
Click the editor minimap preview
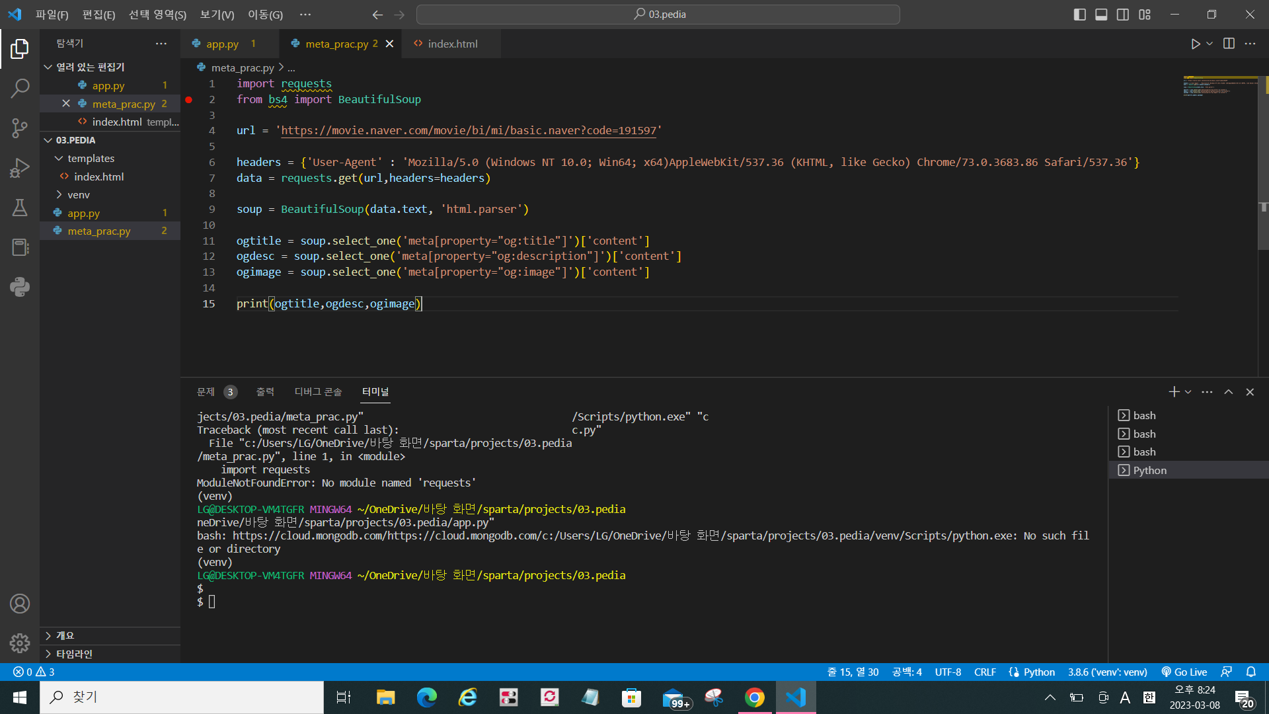click(1219, 87)
